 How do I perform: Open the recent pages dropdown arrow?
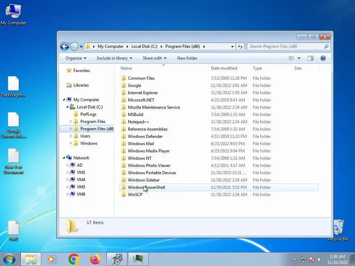81,47
